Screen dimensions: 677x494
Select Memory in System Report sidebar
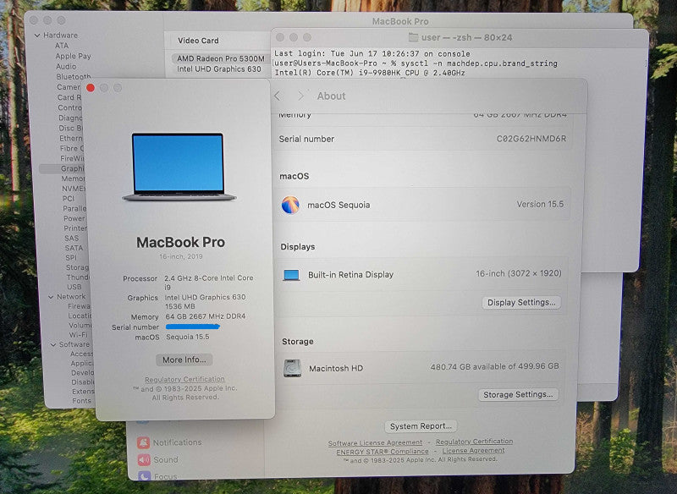[73, 178]
